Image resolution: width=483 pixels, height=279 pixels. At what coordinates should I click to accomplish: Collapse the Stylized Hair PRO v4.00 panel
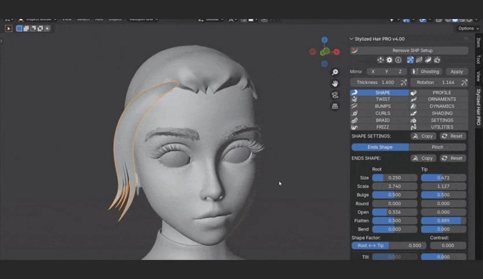coord(351,39)
